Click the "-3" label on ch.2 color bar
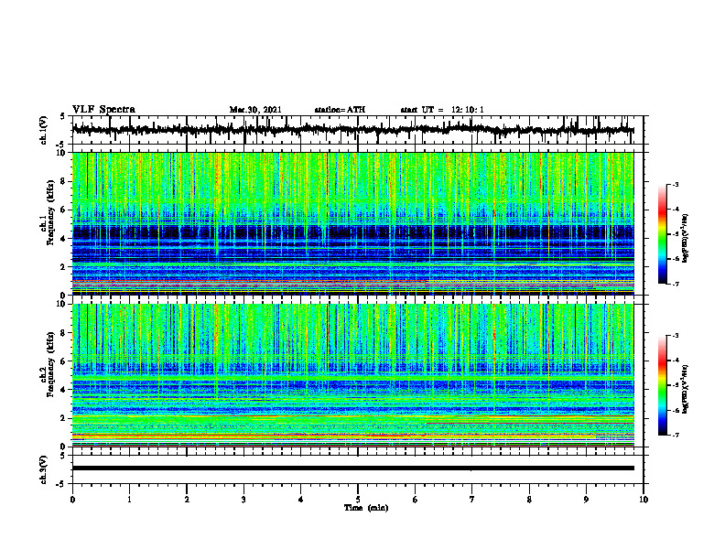Viewport: 725px width, 560px height. point(676,336)
